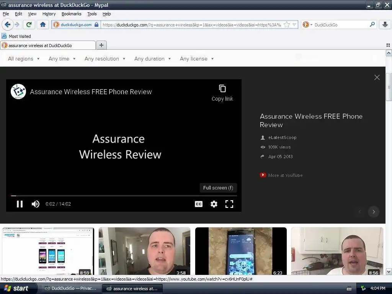Viewport: 392px width, 294px height.
Task: Open the Most Visited bookmarks folder
Action: 16,36
